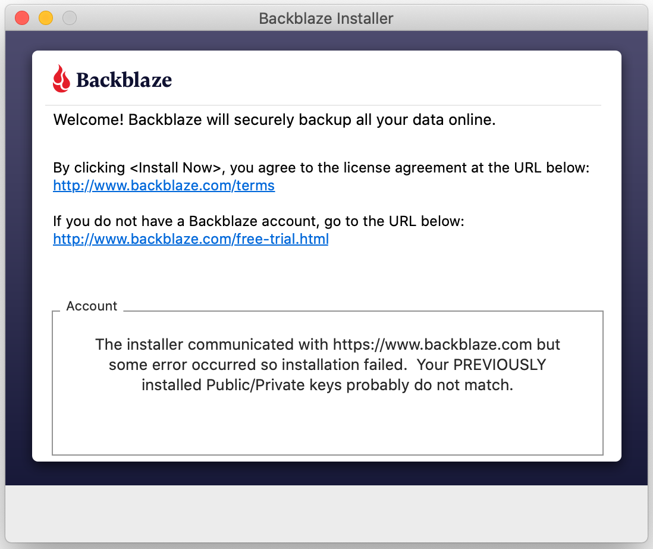This screenshot has height=549, width=653.
Task: Open the backblaze.com/terms license link
Action: tap(164, 186)
